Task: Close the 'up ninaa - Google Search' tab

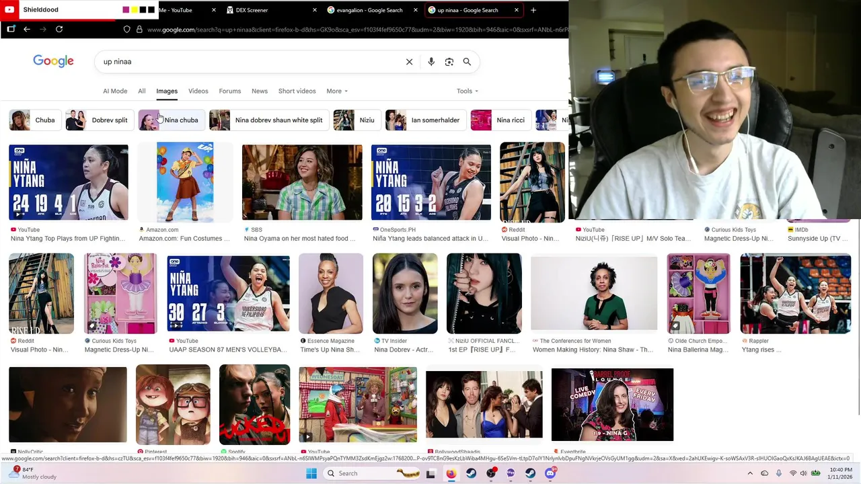Action: click(x=517, y=10)
